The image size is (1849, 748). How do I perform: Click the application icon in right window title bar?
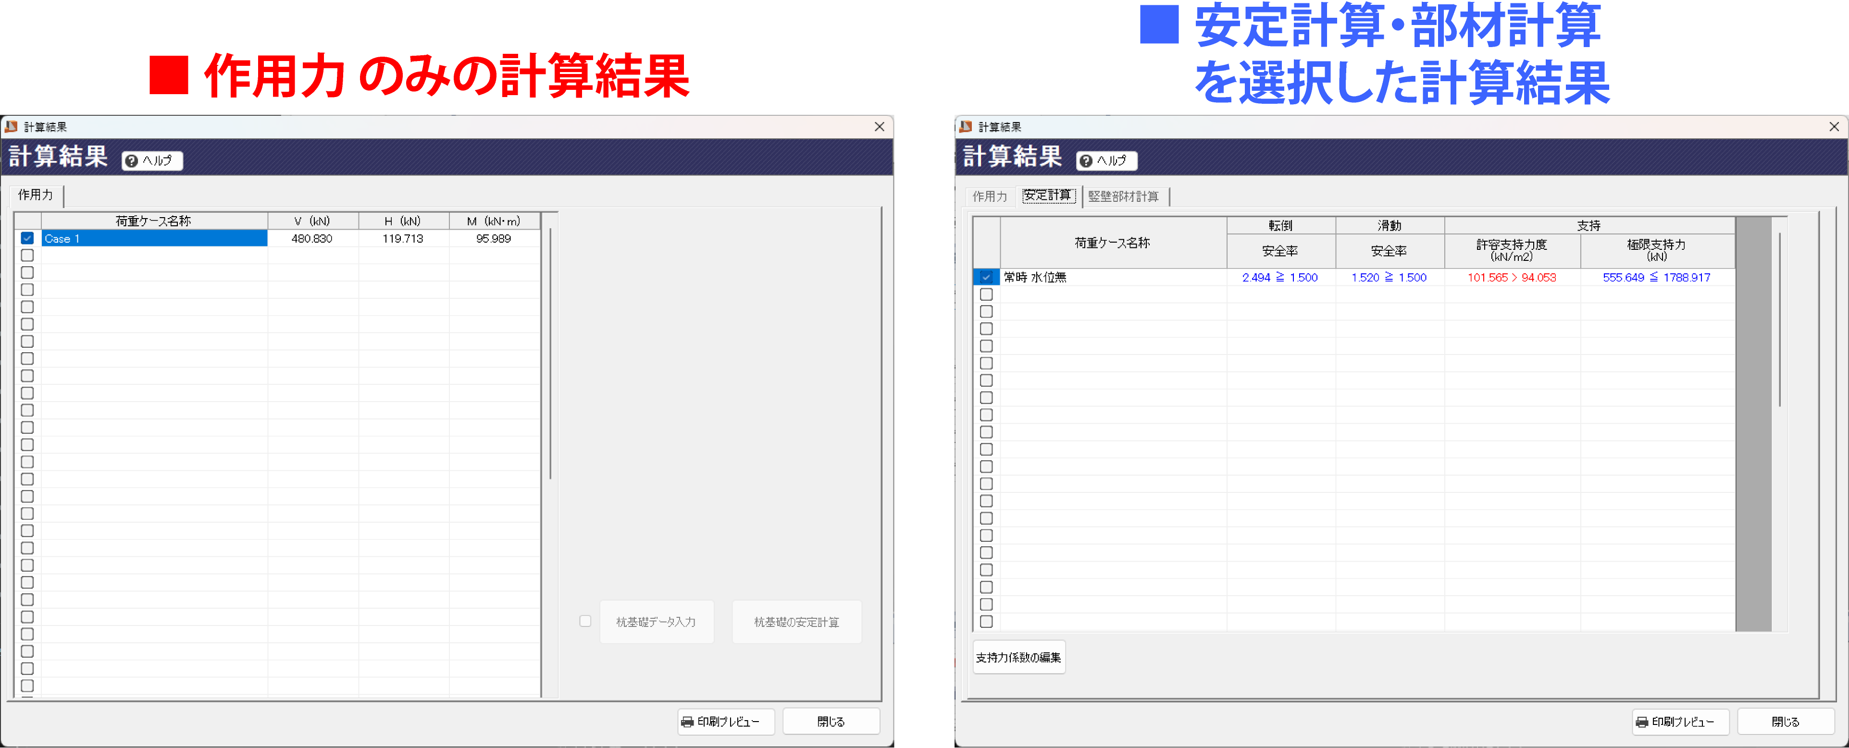(966, 127)
